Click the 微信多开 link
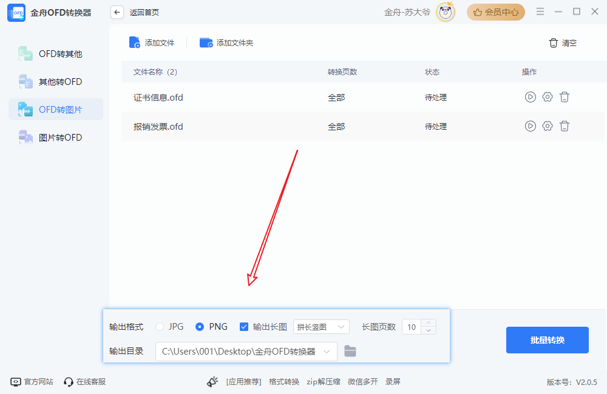Viewport: 607px width, 394px height. [363, 382]
